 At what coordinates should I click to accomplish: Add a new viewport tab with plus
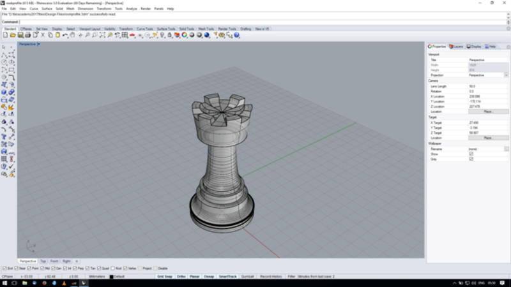point(77,261)
